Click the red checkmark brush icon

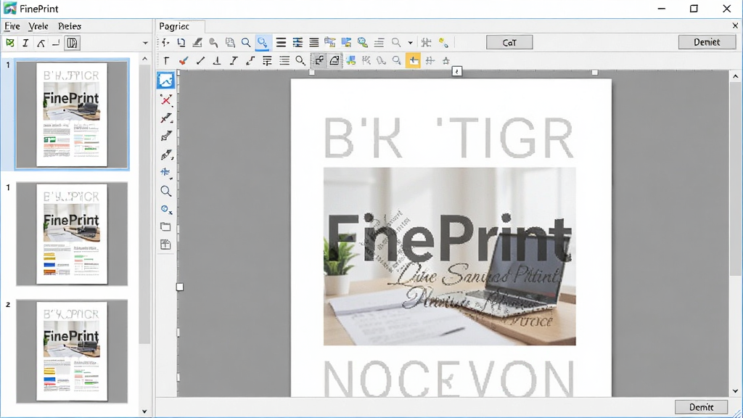pos(184,61)
